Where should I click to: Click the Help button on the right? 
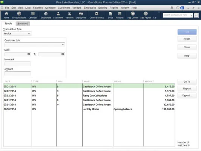pyautogui.click(x=187, y=55)
